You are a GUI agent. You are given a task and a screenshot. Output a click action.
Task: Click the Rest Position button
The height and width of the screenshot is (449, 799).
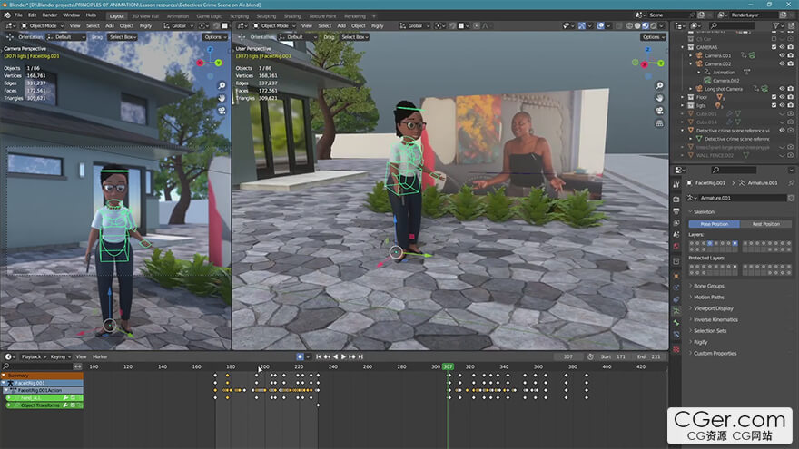pyautogui.click(x=764, y=224)
